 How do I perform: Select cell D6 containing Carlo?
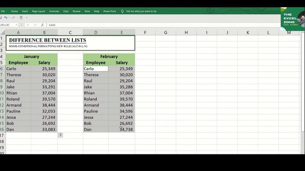(96, 68)
